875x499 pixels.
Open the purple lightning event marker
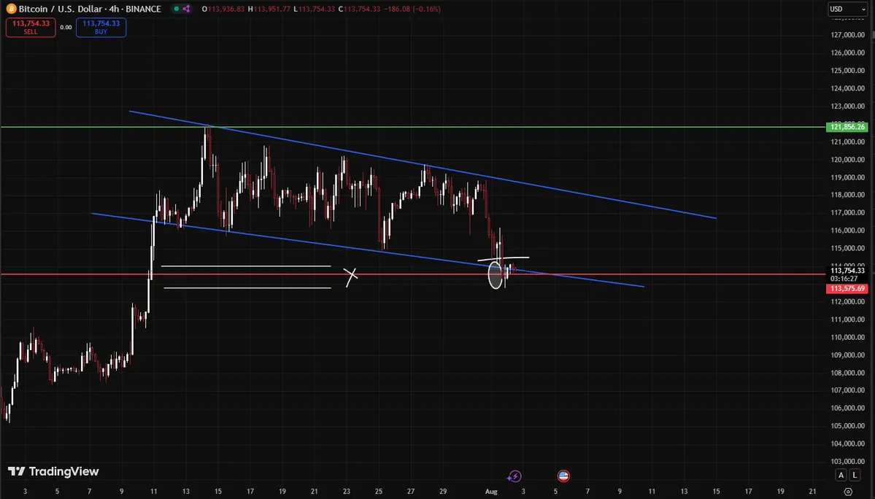click(514, 476)
